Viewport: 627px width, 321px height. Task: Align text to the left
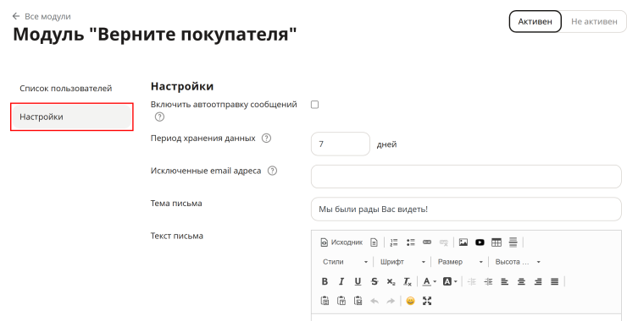(x=505, y=281)
